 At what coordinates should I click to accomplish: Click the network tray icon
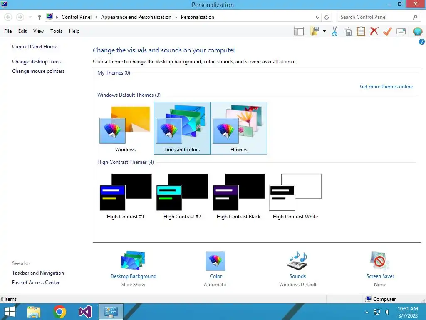click(377, 312)
